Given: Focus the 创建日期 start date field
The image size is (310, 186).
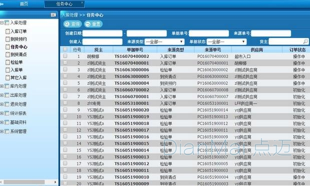Looking at the screenshot, I should 102,33.
